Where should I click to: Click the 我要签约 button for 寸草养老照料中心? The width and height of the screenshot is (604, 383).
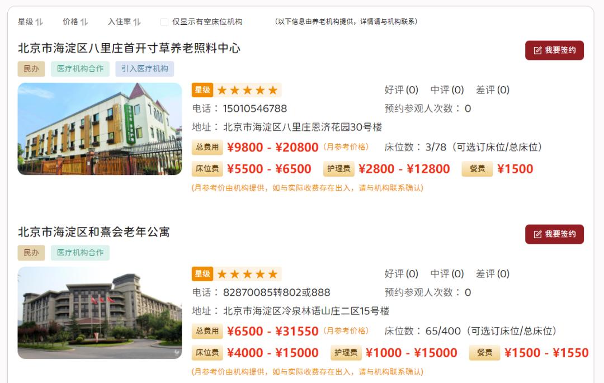coord(554,50)
